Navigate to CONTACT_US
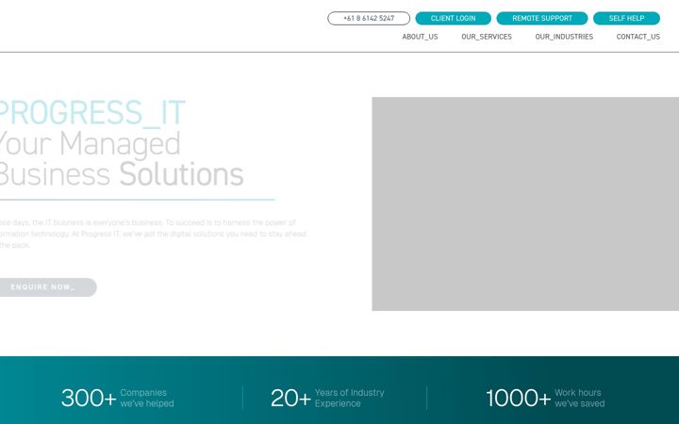The image size is (679, 424). click(x=638, y=37)
